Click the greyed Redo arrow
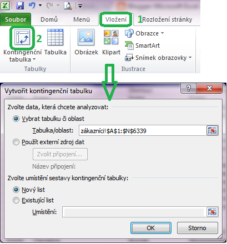The image size is (227, 244). pos(49,6)
